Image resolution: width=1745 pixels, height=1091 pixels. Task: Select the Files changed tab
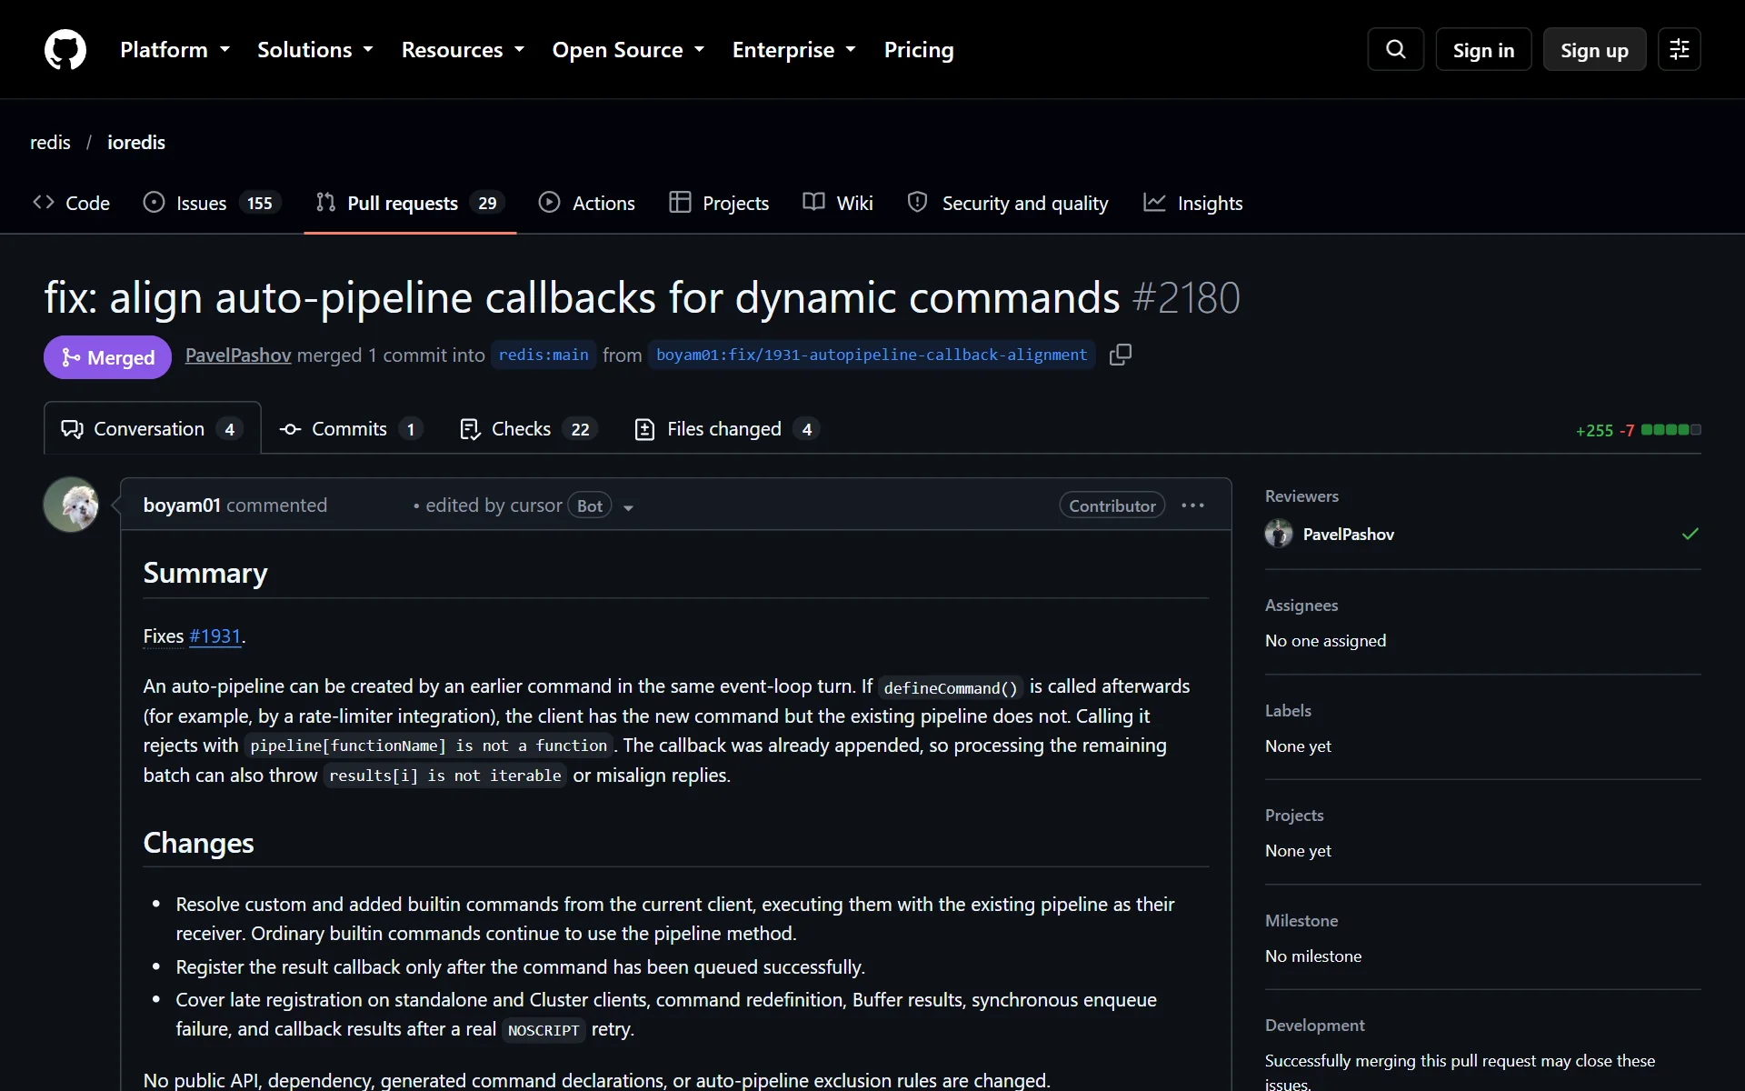point(726,429)
